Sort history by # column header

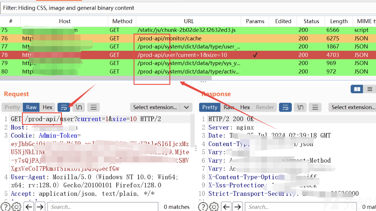pyautogui.click(x=10, y=21)
